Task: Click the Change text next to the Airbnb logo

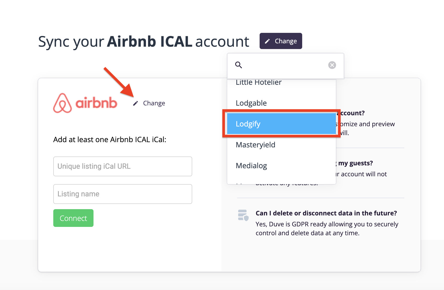Action: [x=154, y=103]
